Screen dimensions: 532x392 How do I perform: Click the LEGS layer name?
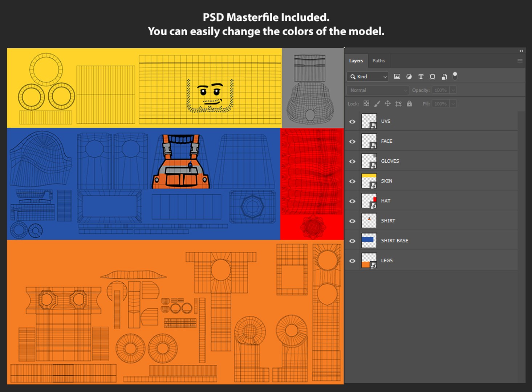pyautogui.click(x=387, y=261)
